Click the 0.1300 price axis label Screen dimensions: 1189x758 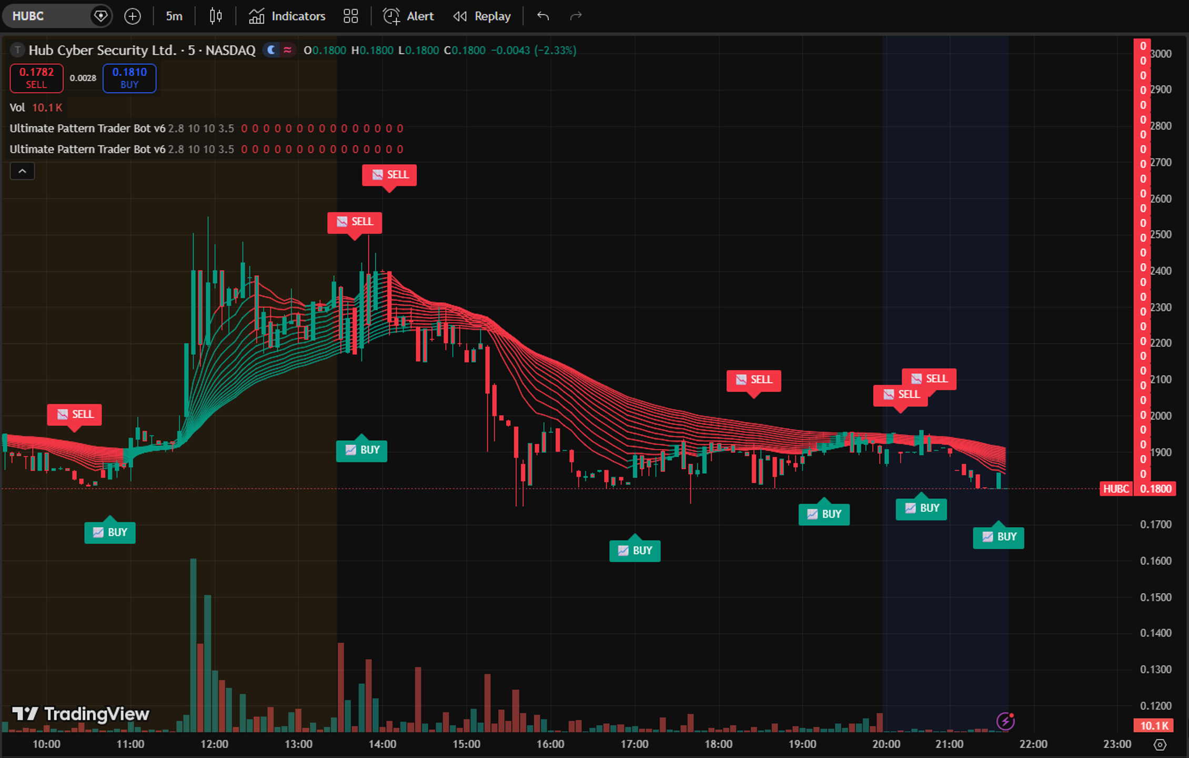pos(1156,670)
